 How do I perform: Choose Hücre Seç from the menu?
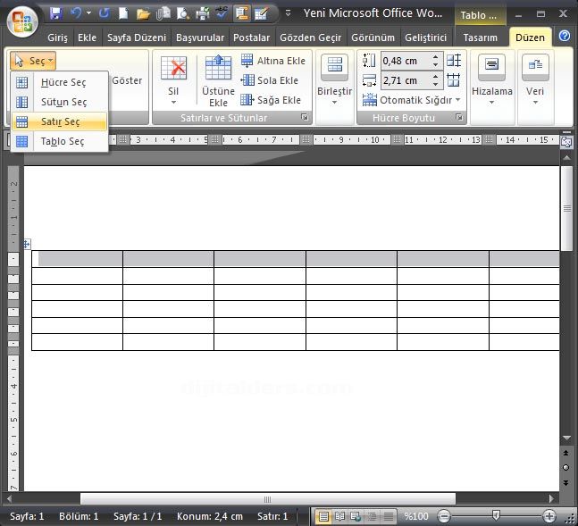click(60, 82)
